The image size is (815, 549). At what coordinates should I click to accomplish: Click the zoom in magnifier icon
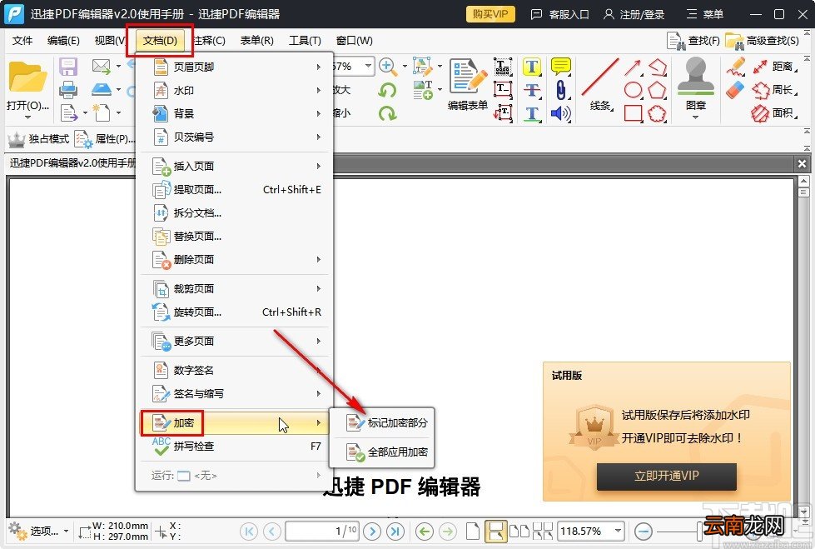pyautogui.click(x=388, y=67)
